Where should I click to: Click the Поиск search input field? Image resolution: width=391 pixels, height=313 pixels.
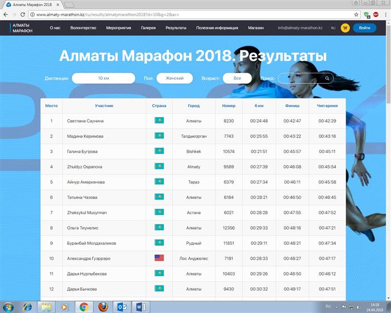pos(301,78)
